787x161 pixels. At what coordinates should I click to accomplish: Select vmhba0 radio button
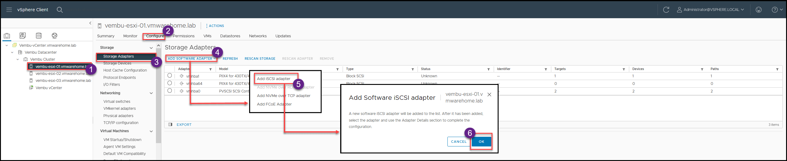170,91
